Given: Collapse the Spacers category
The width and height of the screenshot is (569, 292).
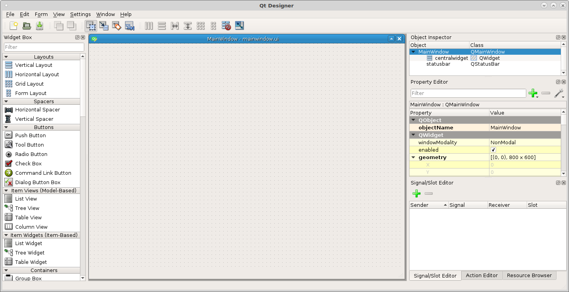Looking at the screenshot, I should coord(6,102).
